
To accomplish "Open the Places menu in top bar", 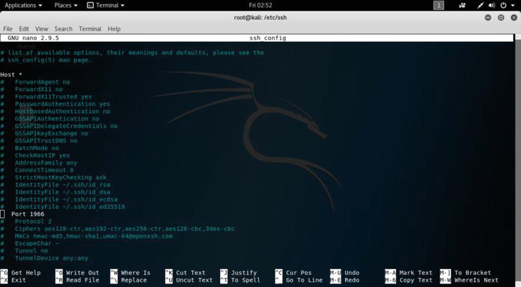I will [x=66, y=5].
